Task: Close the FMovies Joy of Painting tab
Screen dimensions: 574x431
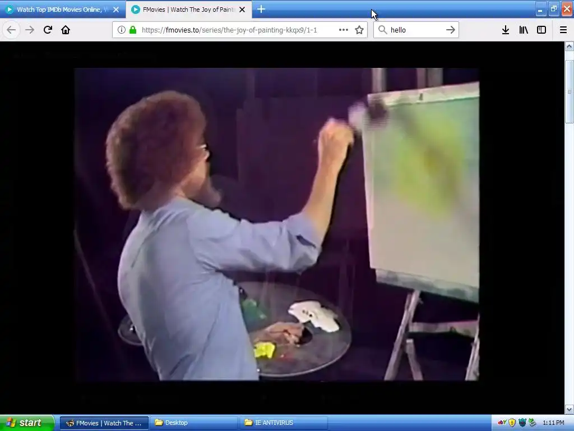Action: 242,10
